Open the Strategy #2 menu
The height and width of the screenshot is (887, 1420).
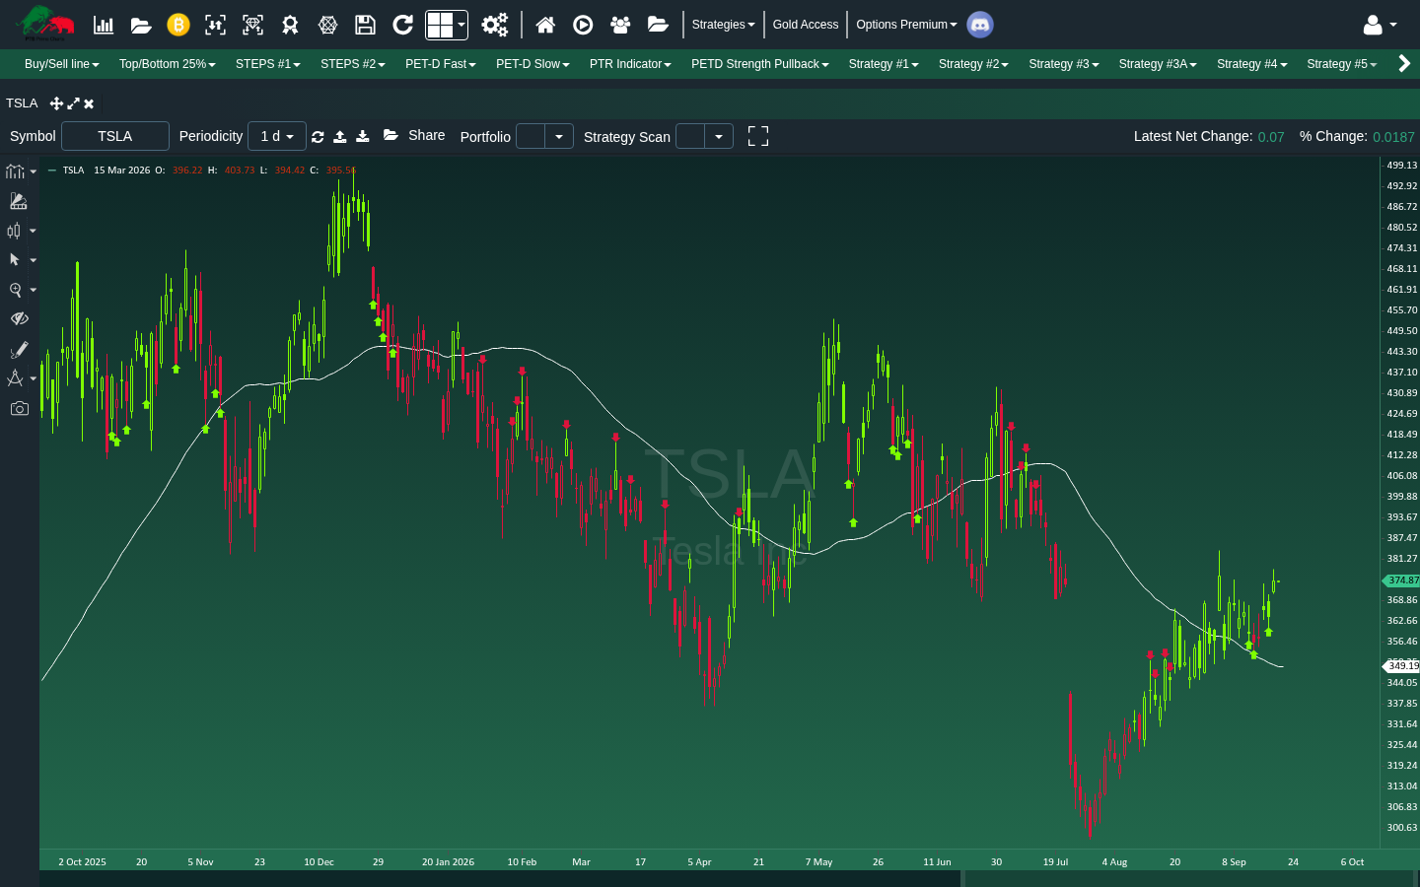pos(973,64)
